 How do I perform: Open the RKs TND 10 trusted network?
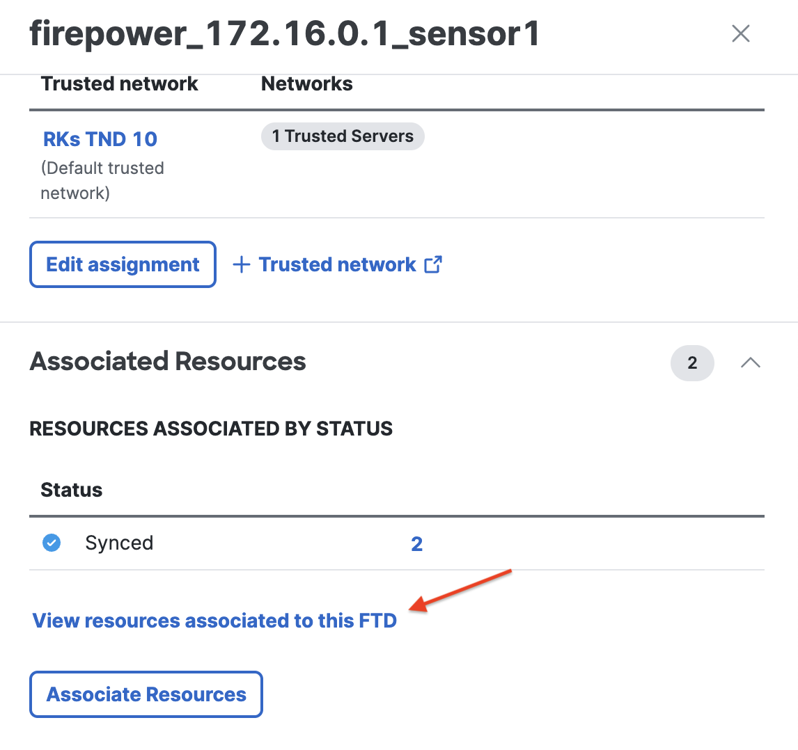coord(100,139)
